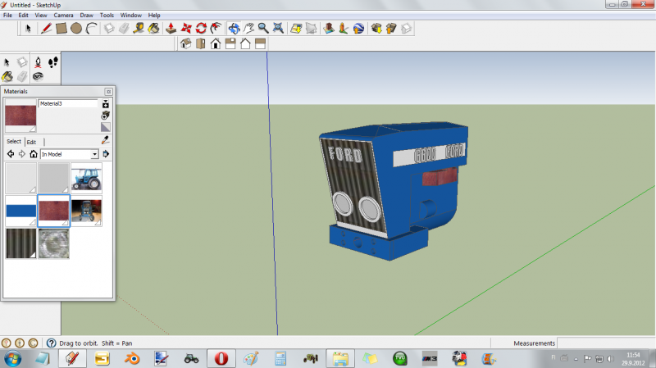Switch to Left view
Image resolution: width=656 pixels, height=368 pixels.
pos(260,43)
